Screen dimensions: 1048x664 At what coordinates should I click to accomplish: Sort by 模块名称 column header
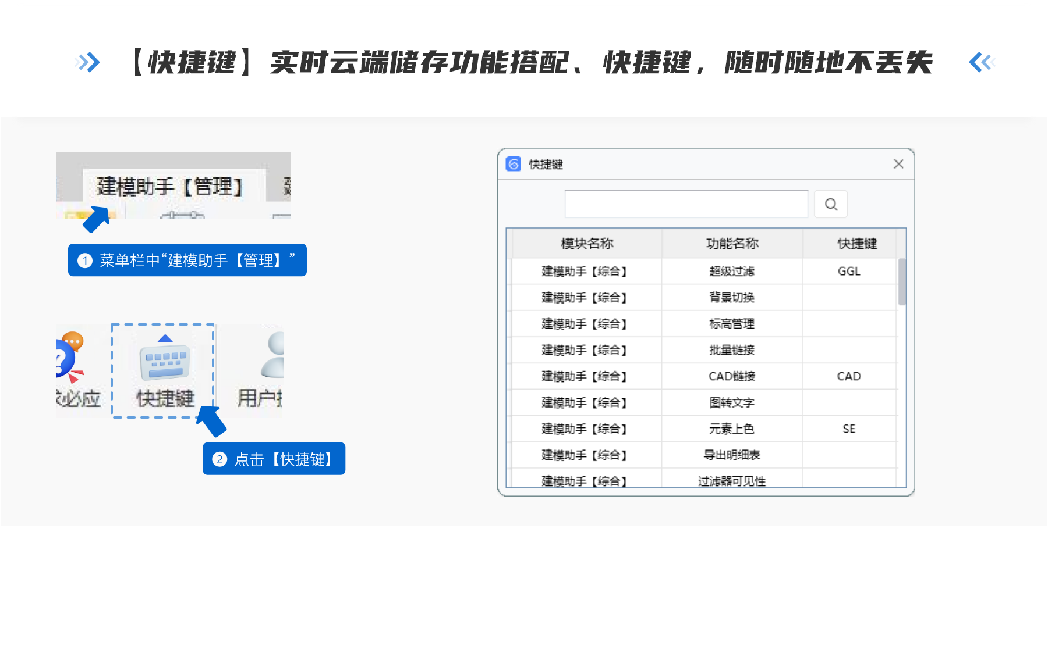pyautogui.click(x=586, y=244)
